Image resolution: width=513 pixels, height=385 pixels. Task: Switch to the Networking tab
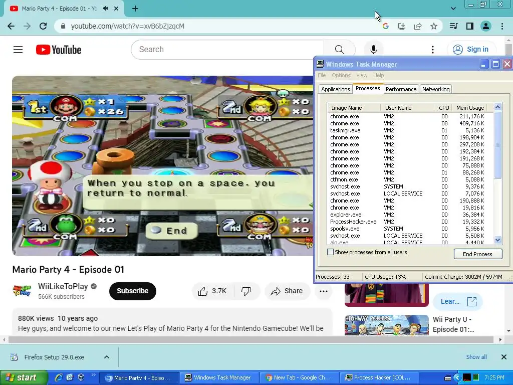(x=436, y=89)
